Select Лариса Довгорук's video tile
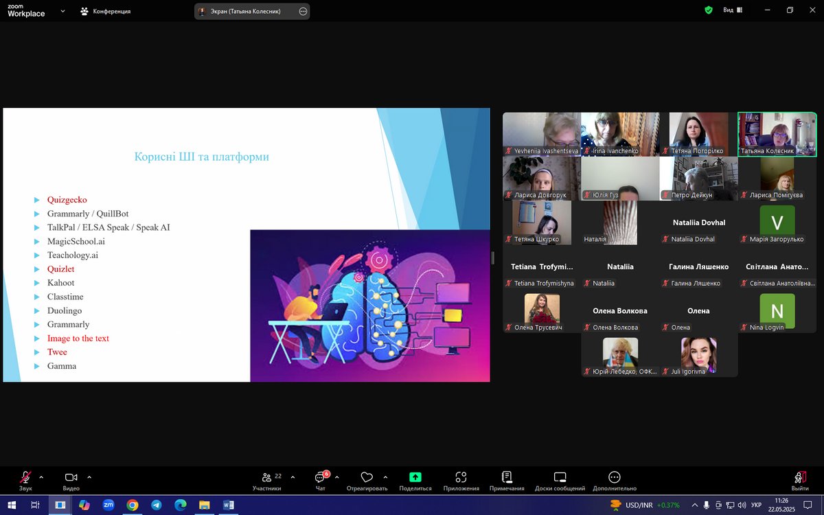The height and width of the screenshot is (515, 824). 542,179
